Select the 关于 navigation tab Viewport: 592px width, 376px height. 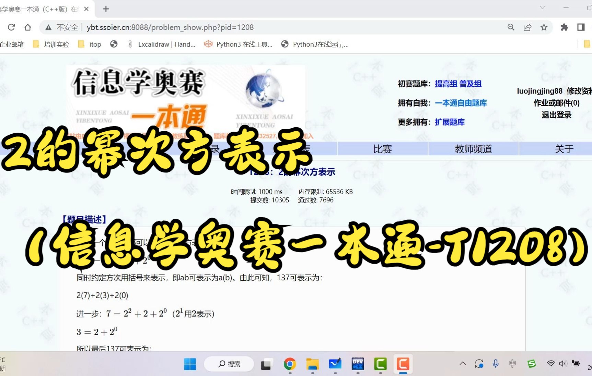tap(564, 149)
